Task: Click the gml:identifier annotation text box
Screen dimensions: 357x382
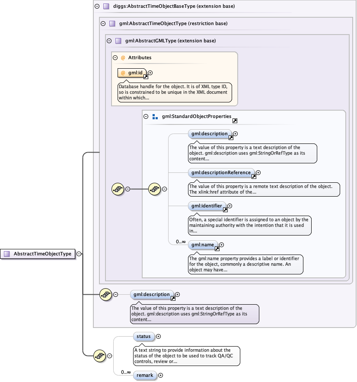Action: [249, 225]
